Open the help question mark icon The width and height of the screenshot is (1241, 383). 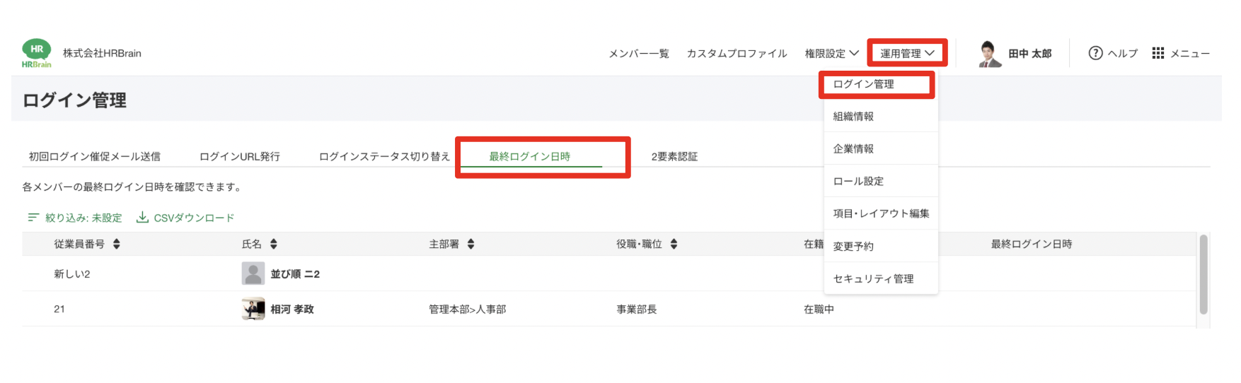click(x=1095, y=53)
